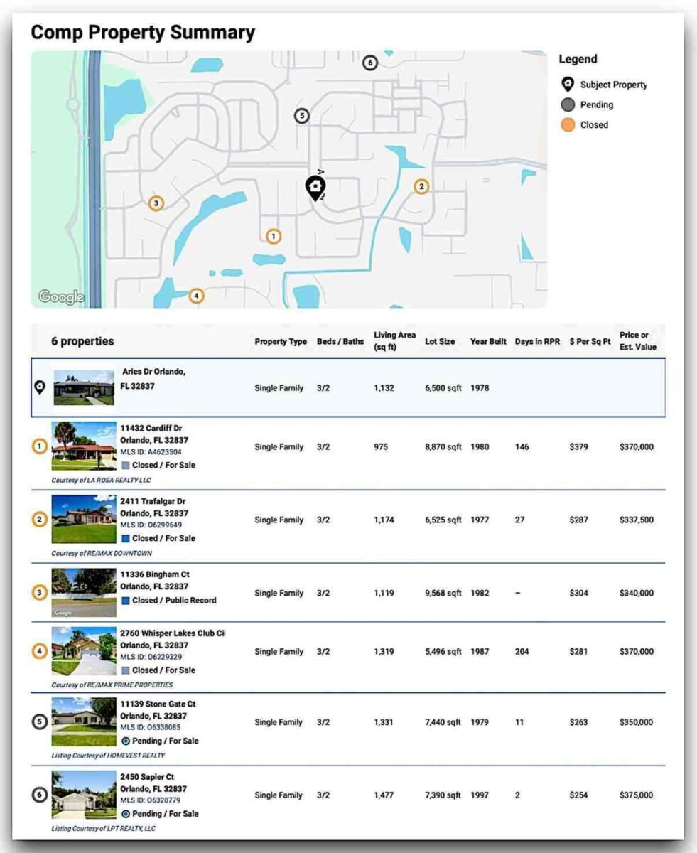Click the pending status dot on the Sapier Ct listing
The height and width of the screenshot is (853, 697).
point(126,814)
